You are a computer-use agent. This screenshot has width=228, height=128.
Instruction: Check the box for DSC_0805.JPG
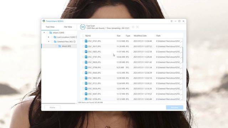coord(83,52)
